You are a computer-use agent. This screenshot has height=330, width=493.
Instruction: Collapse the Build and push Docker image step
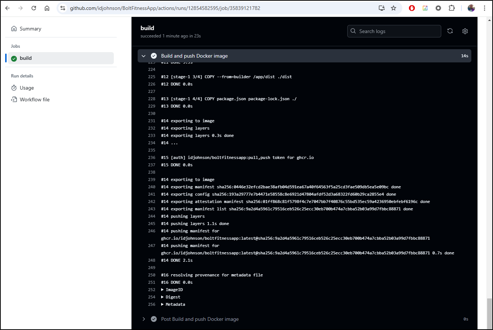[144, 56]
